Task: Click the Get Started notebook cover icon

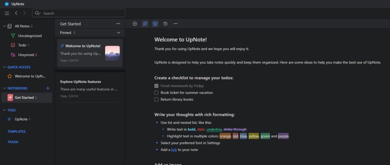Action: pyautogui.click(x=10, y=97)
